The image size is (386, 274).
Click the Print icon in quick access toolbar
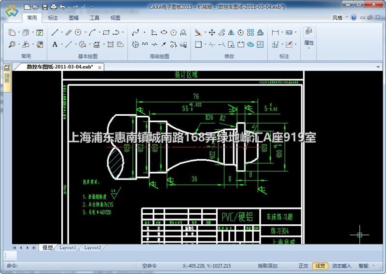[x=54, y=7]
